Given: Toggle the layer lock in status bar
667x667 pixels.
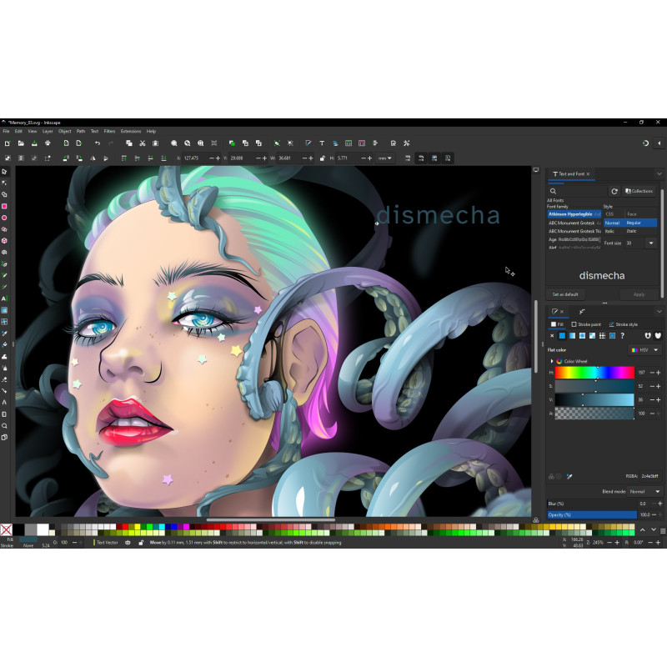Looking at the screenshot, I should click(x=141, y=543).
